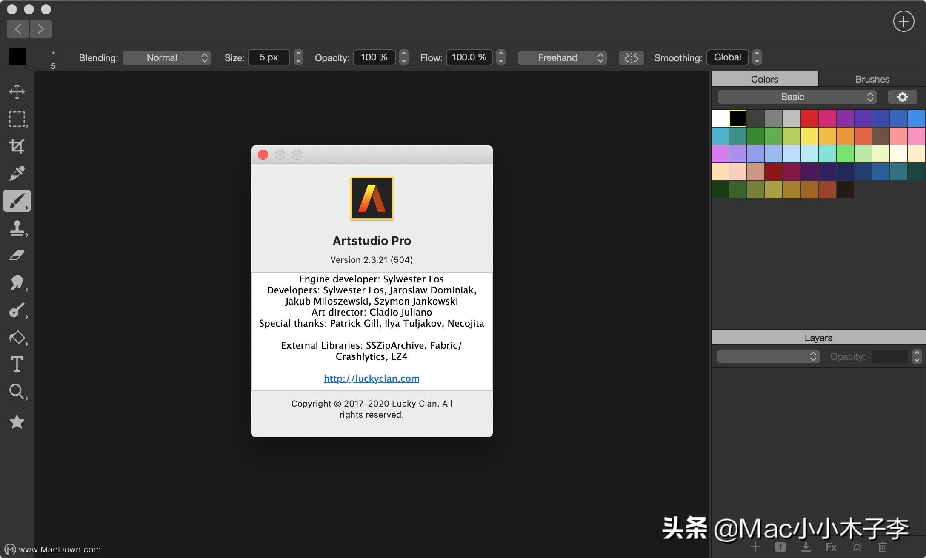Open the layer blend mode dropdown
The height and width of the screenshot is (558, 926).
[768, 356]
